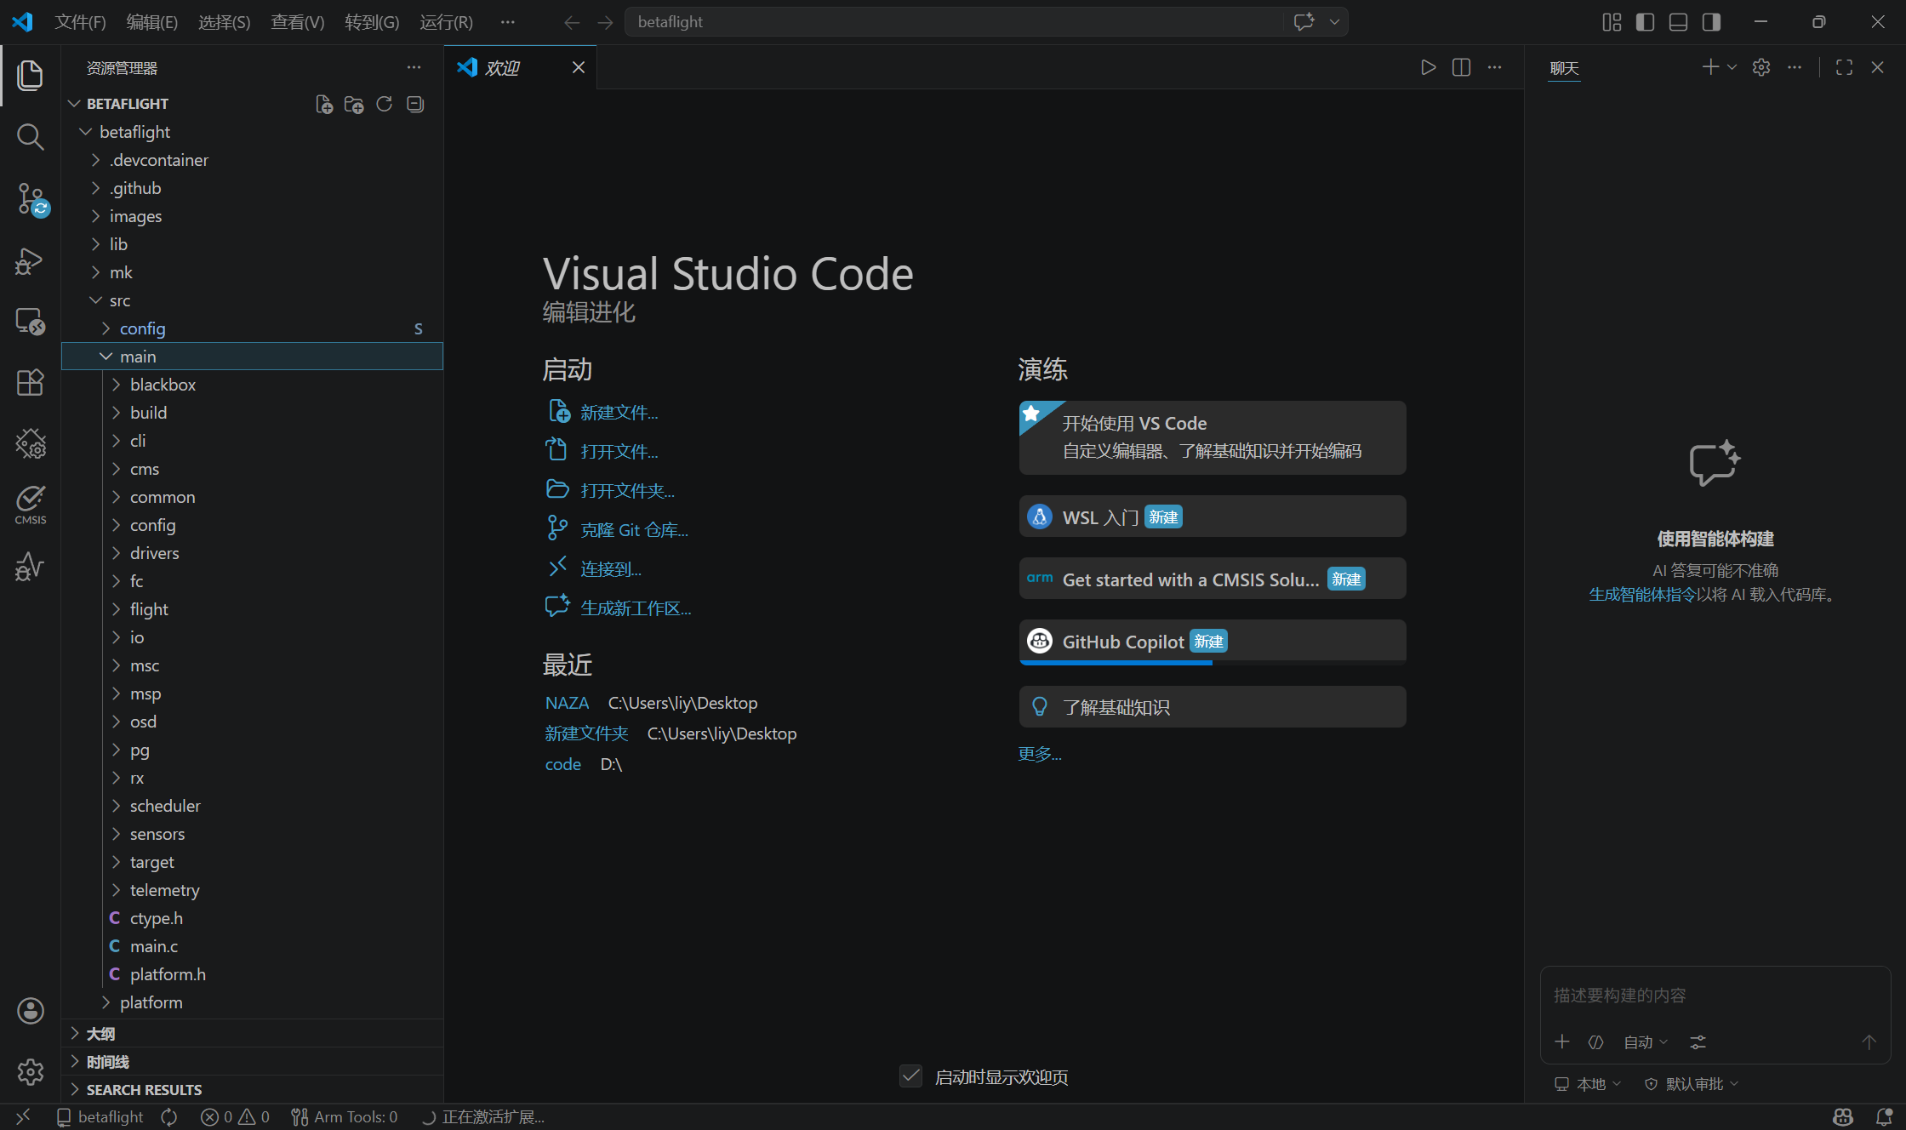
Task: Open the remote window indicator in status bar
Action: (x=23, y=1116)
